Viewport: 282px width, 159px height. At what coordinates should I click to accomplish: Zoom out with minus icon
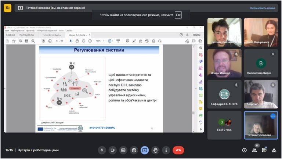84,41
